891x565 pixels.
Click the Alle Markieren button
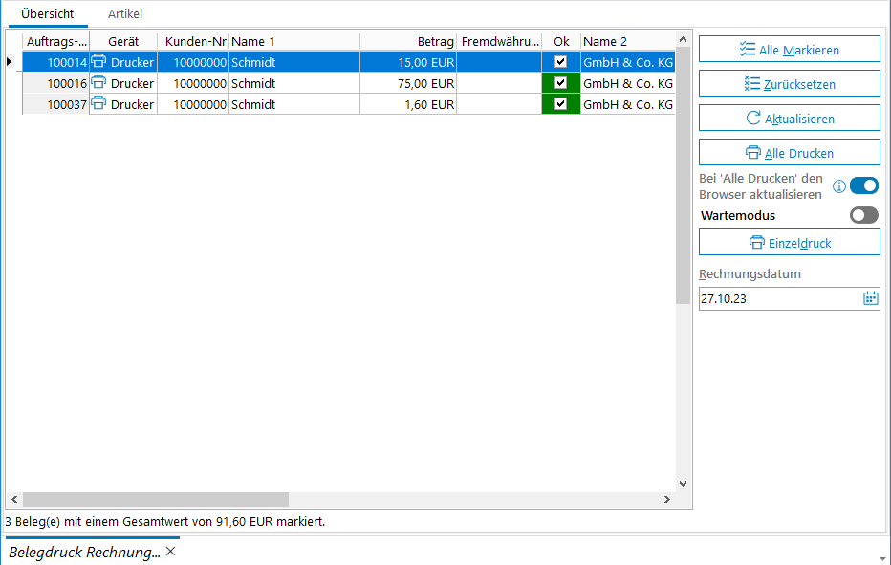(x=789, y=50)
